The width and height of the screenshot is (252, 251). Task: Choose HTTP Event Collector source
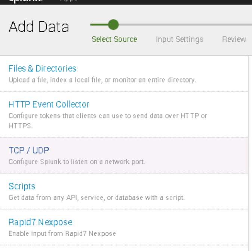pos(49,104)
